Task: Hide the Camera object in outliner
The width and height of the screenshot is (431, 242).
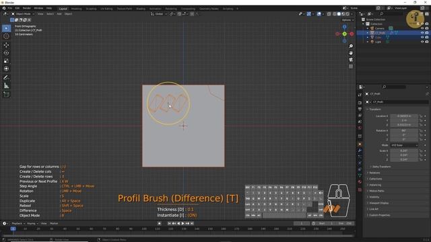Action: coord(422,28)
